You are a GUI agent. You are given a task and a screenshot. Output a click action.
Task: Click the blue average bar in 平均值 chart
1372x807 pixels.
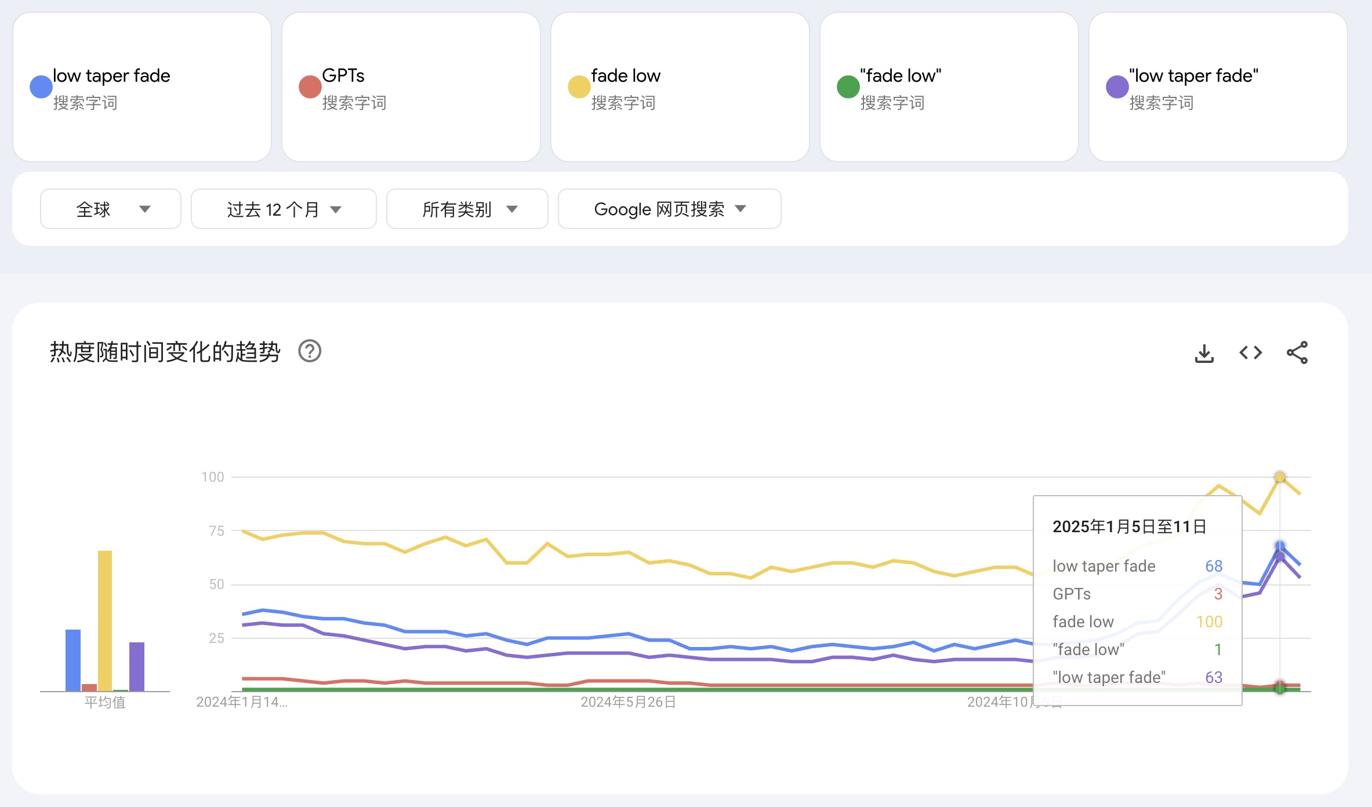tap(73, 660)
